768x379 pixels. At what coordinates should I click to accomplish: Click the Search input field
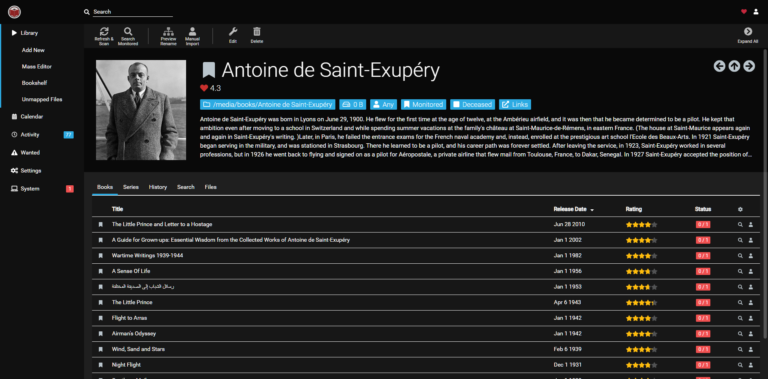[x=132, y=12]
